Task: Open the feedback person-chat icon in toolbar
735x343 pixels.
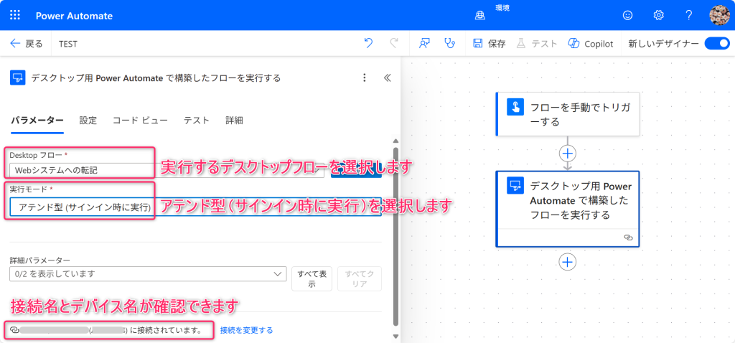Action: point(425,44)
